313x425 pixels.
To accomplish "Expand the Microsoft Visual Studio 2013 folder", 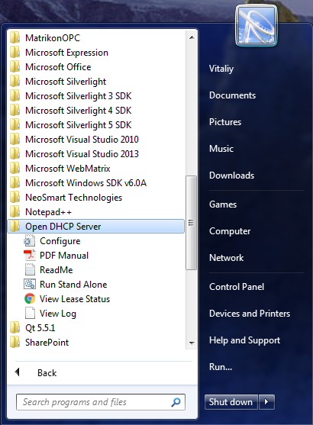I will pos(96,154).
